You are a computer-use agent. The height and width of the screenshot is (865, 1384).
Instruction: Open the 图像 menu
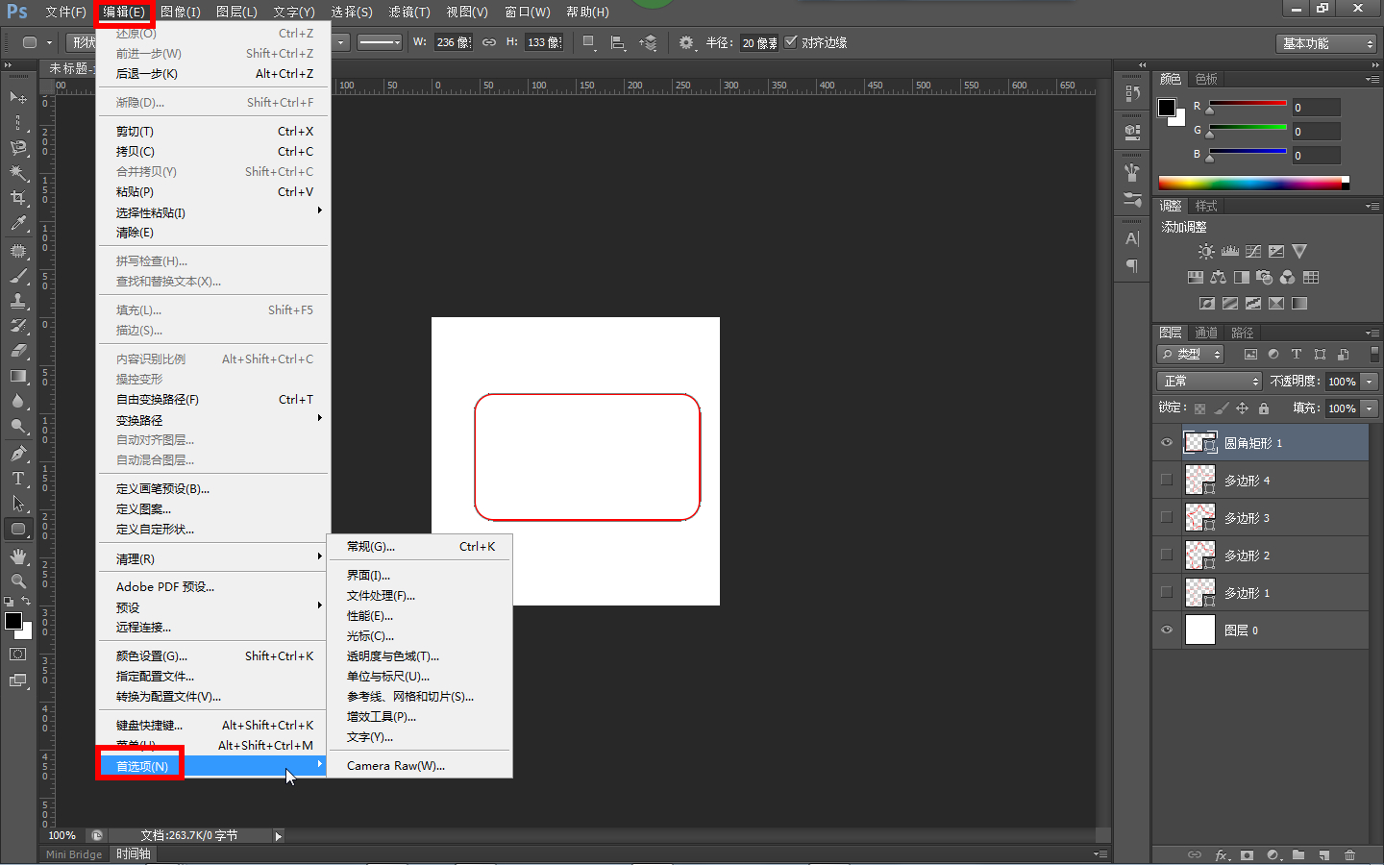coord(181,12)
